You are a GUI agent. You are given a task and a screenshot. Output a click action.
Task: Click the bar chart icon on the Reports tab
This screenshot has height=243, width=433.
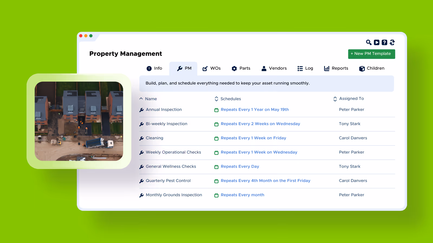[326, 68]
